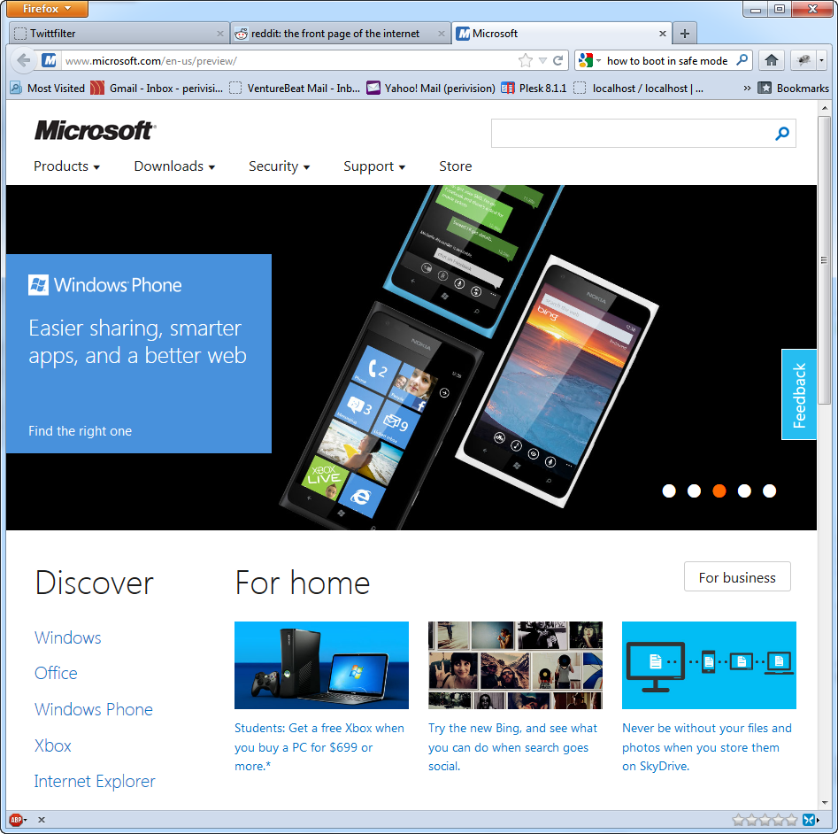Open the VentureBeat Mail bookmark
The image size is (838, 834).
point(295,89)
